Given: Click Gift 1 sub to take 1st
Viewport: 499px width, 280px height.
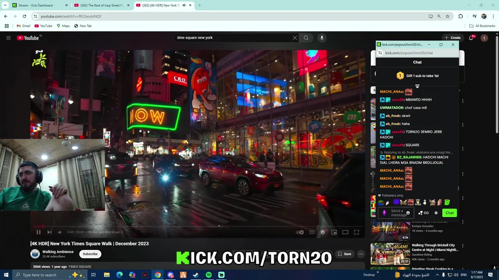Looking at the screenshot, I should click(417, 76).
